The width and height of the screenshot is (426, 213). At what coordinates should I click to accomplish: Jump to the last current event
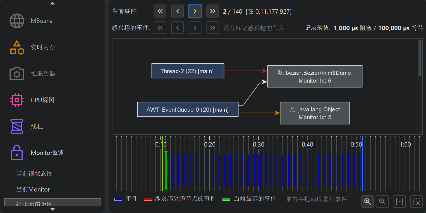(213, 11)
